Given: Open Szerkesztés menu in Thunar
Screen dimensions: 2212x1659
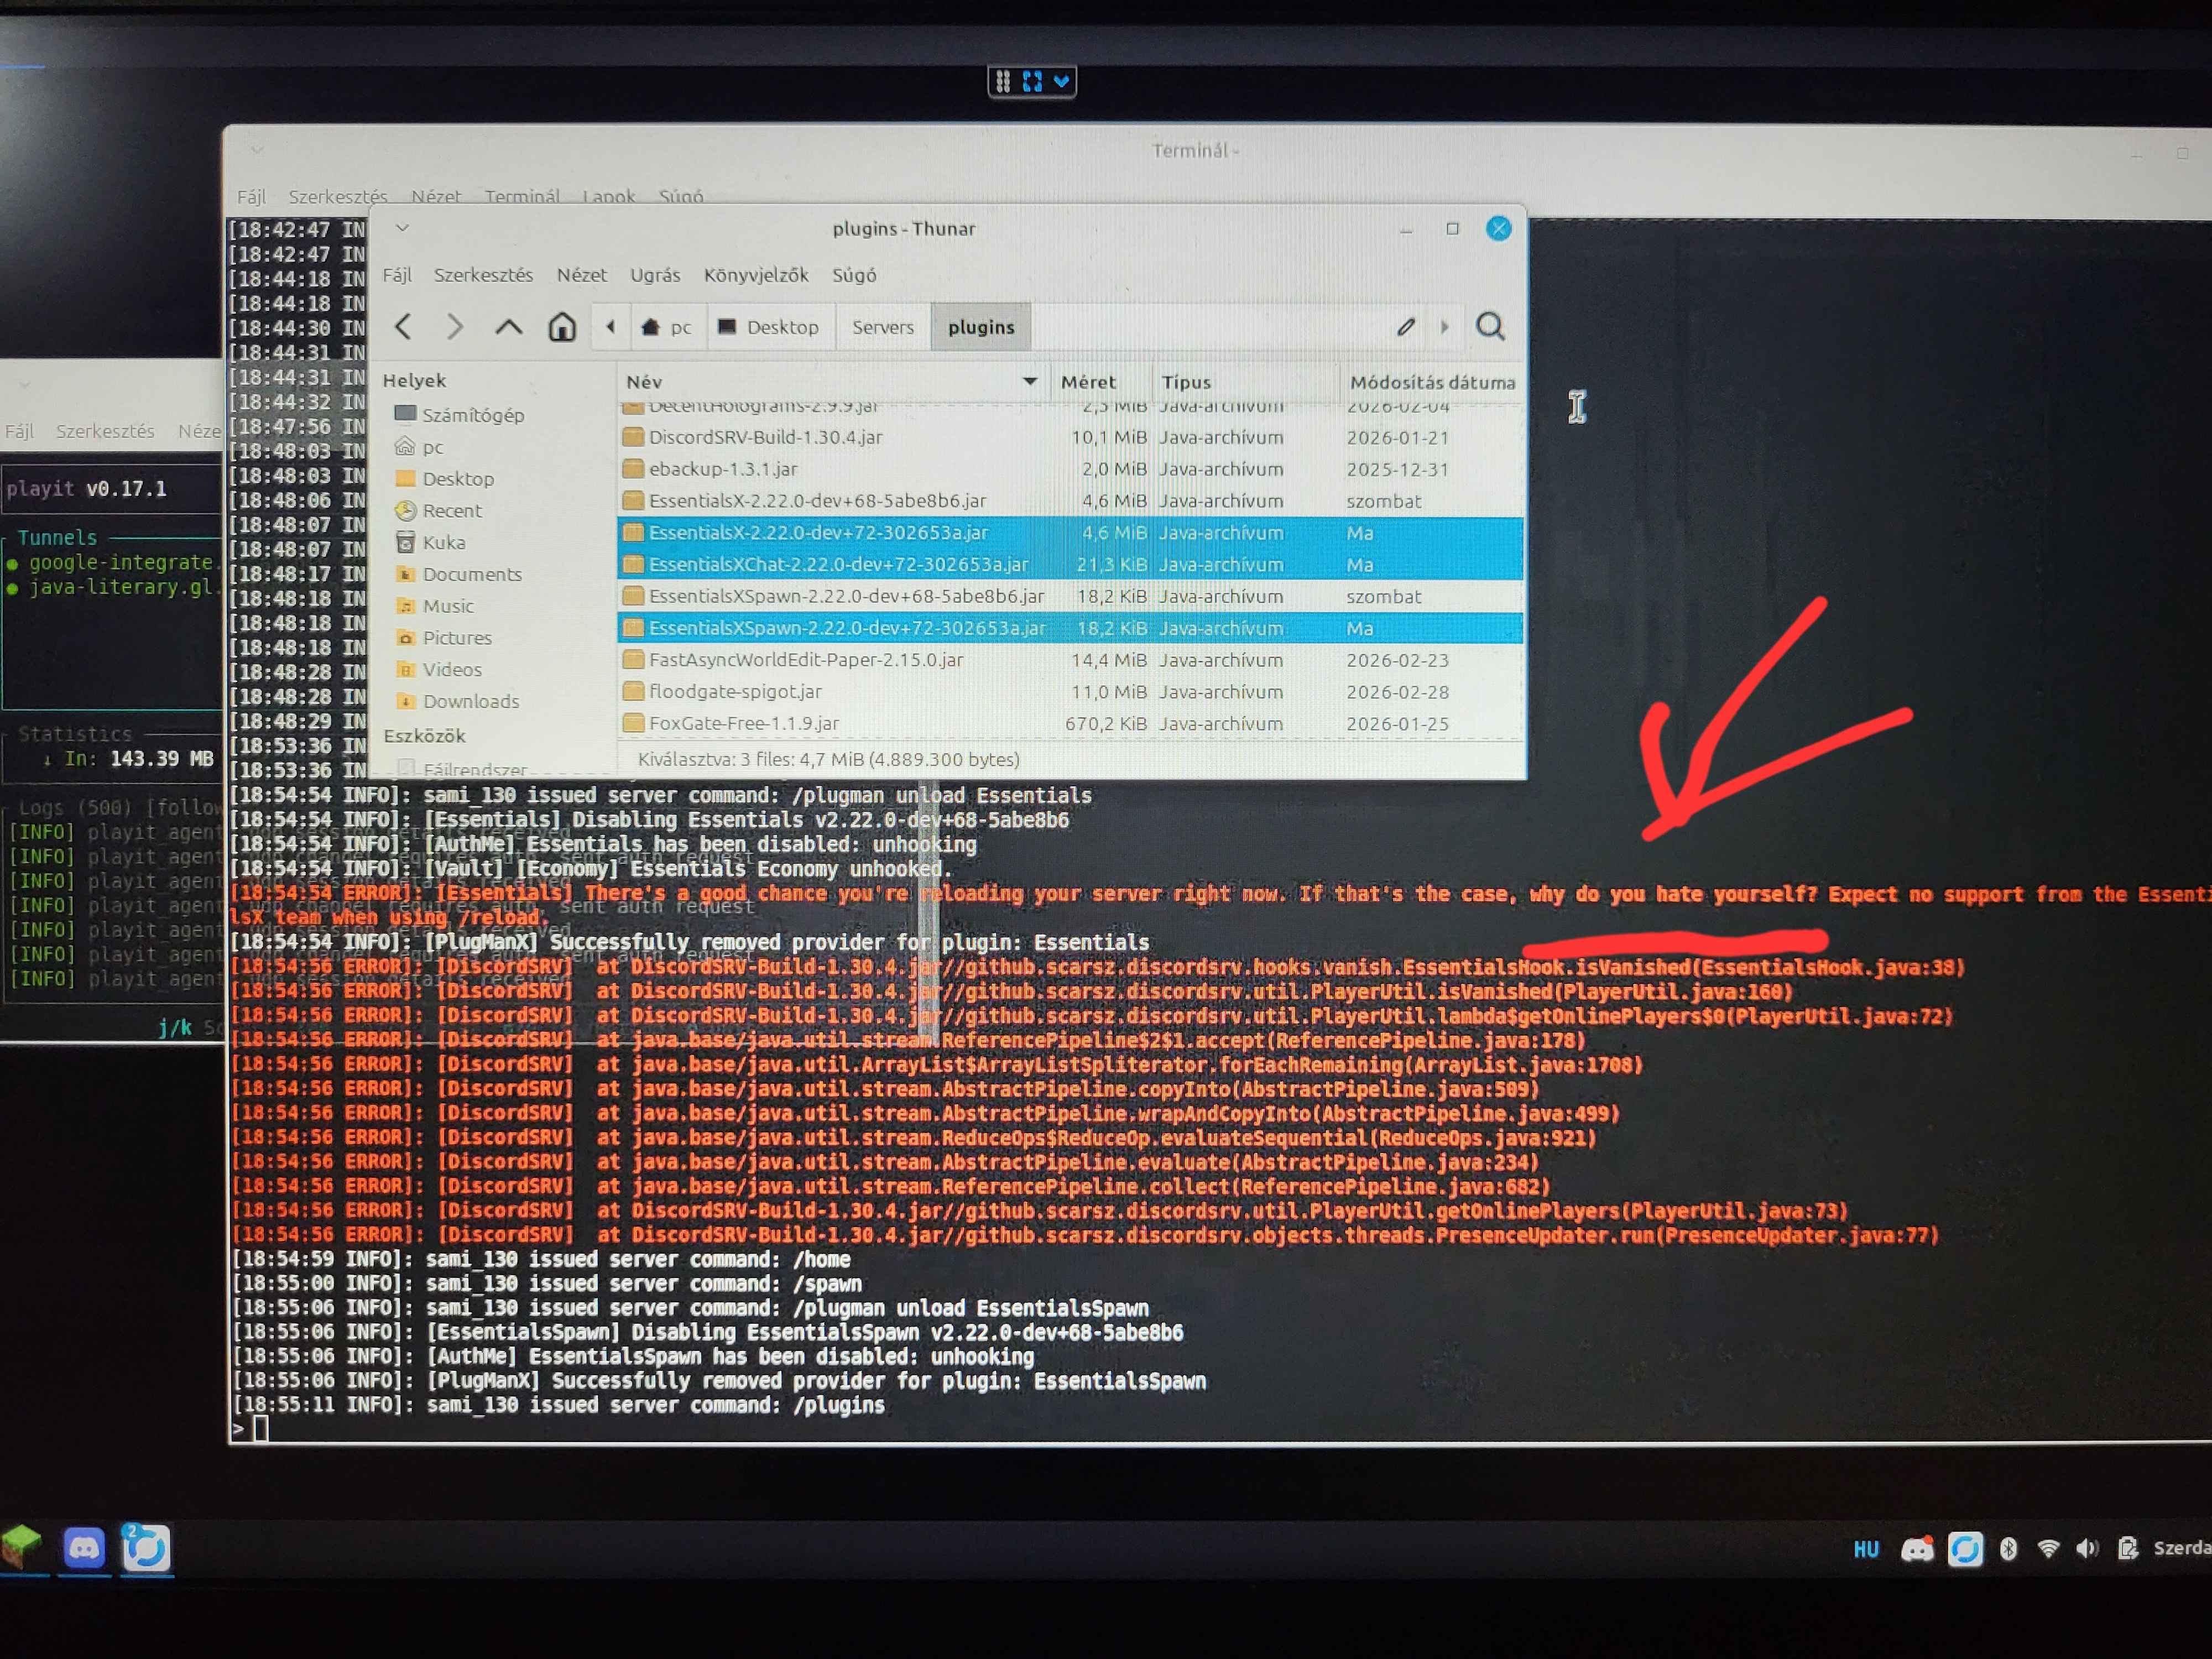Looking at the screenshot, I should point(483,275).
